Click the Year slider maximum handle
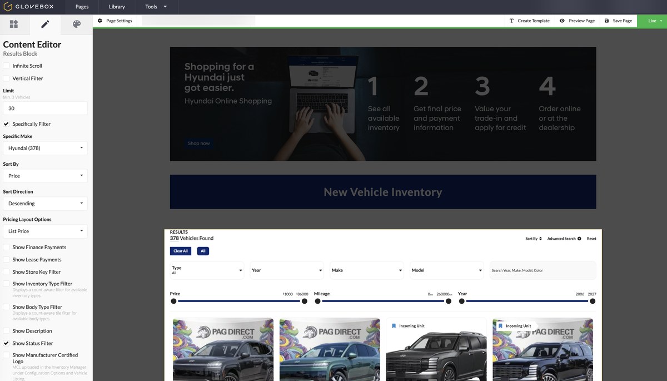The width and height of the screenshot is (667, 381). (x=593, y=301)
